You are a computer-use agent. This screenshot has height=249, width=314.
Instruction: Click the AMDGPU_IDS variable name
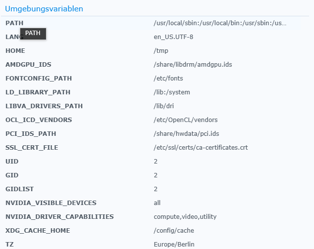28,64
